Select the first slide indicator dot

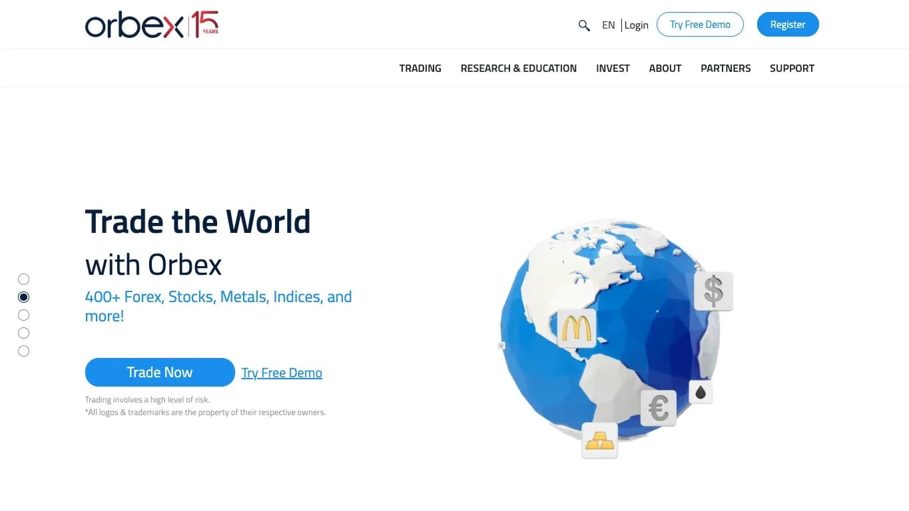point(24,279)
